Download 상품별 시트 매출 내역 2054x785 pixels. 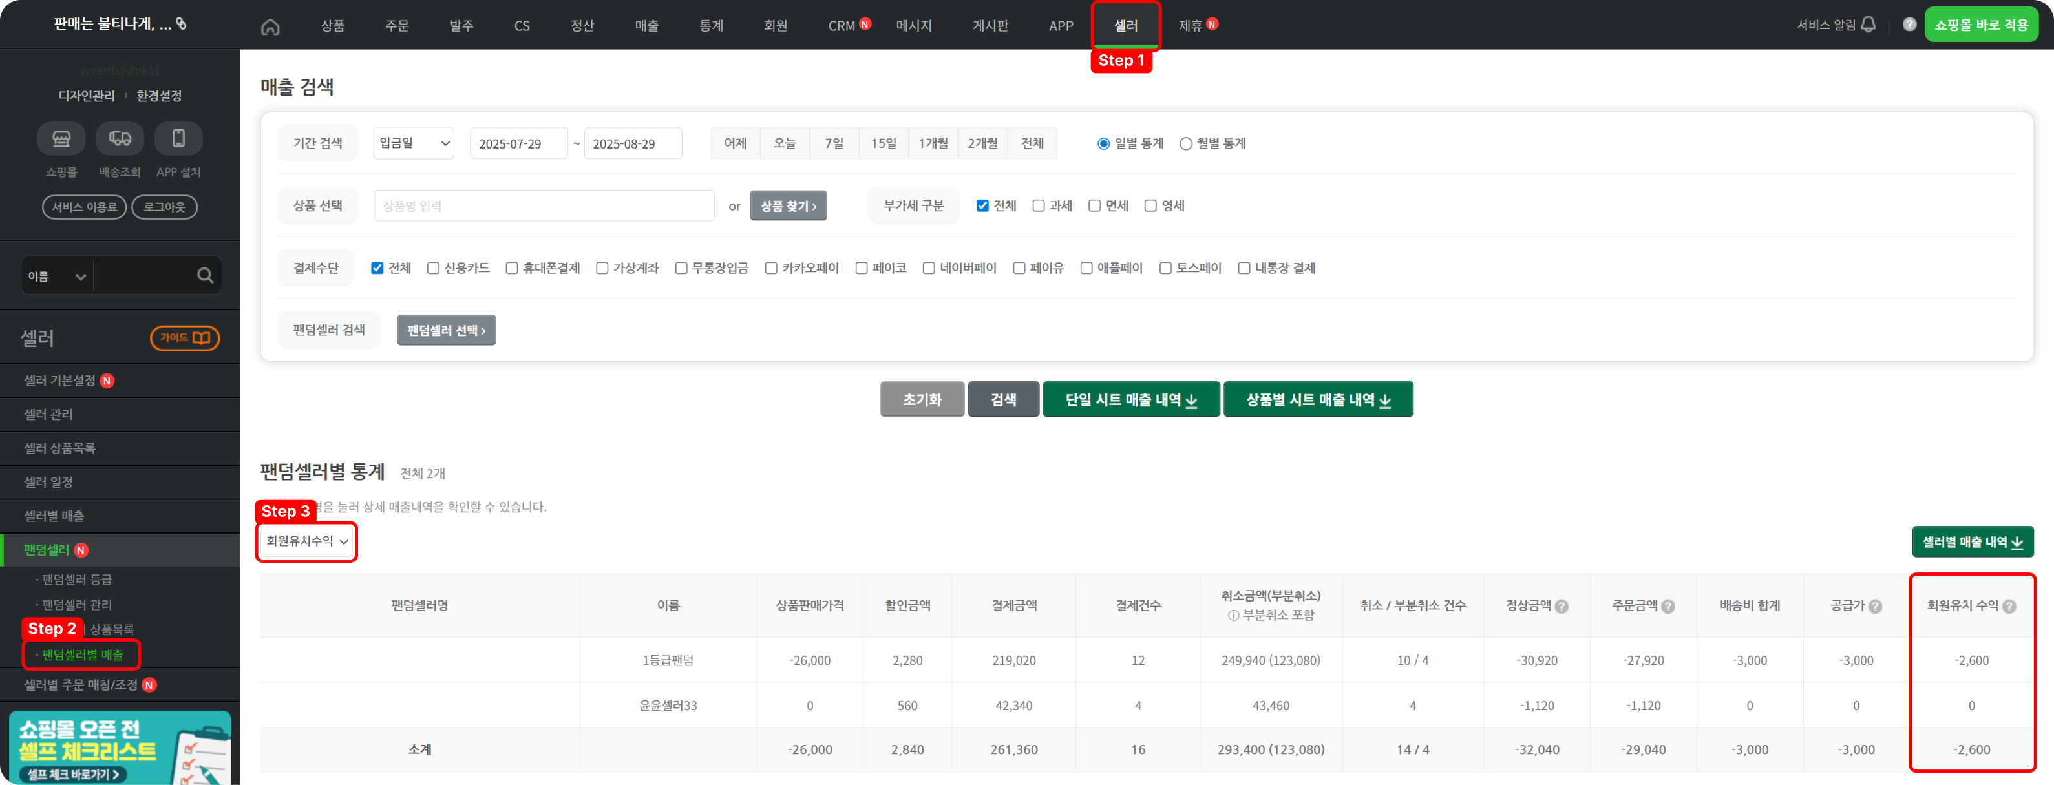pos(1318,399)
